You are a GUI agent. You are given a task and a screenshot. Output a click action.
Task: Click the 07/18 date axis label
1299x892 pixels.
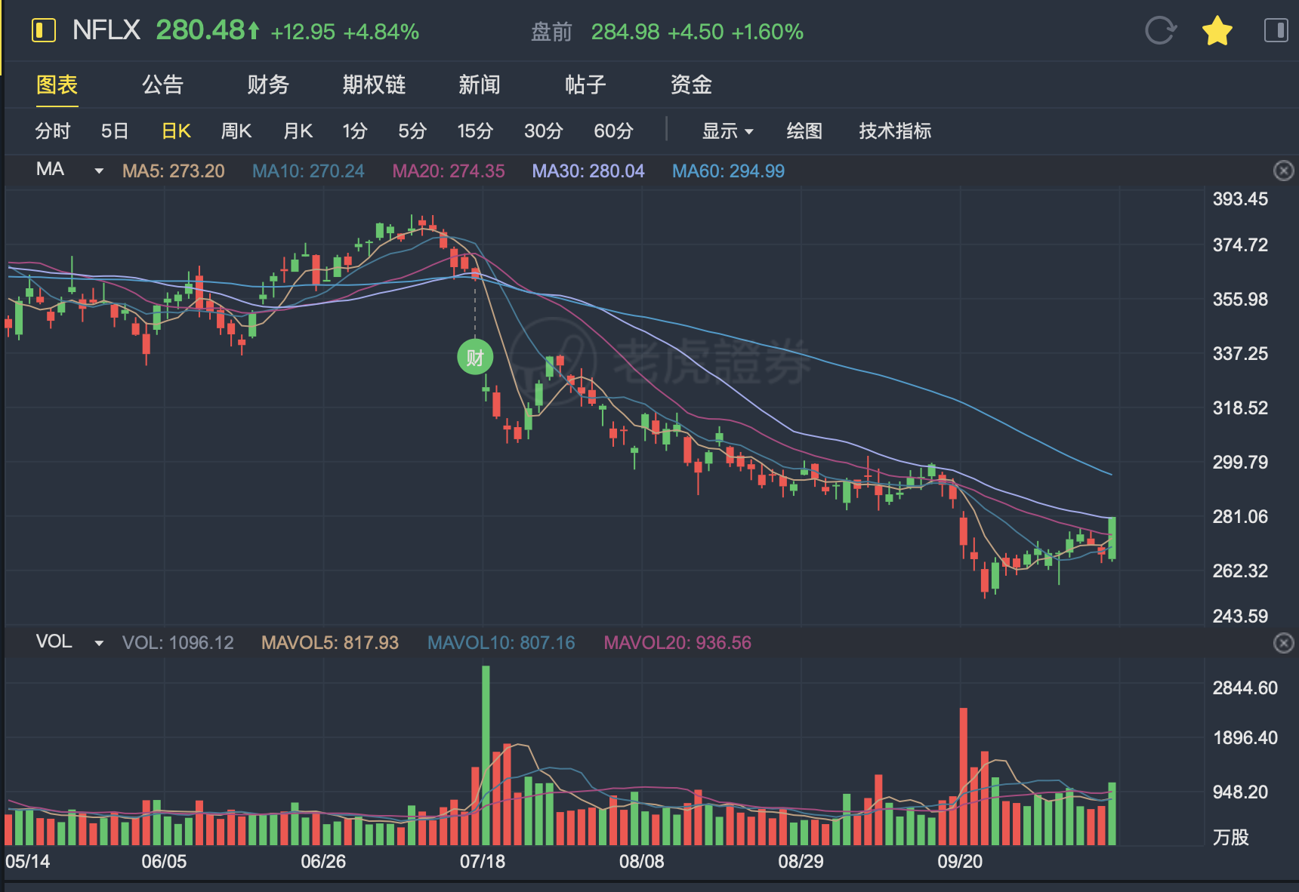point(483,862)
